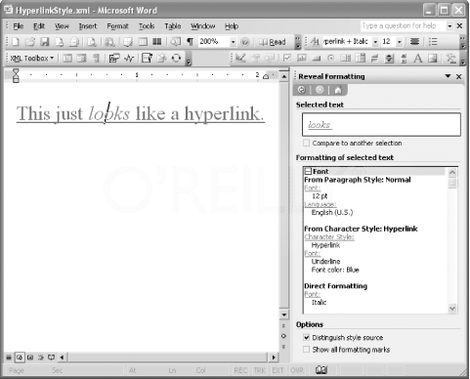Switch to Reading layout with Read button
Screen dimensions: 470x379
(273, 42)
